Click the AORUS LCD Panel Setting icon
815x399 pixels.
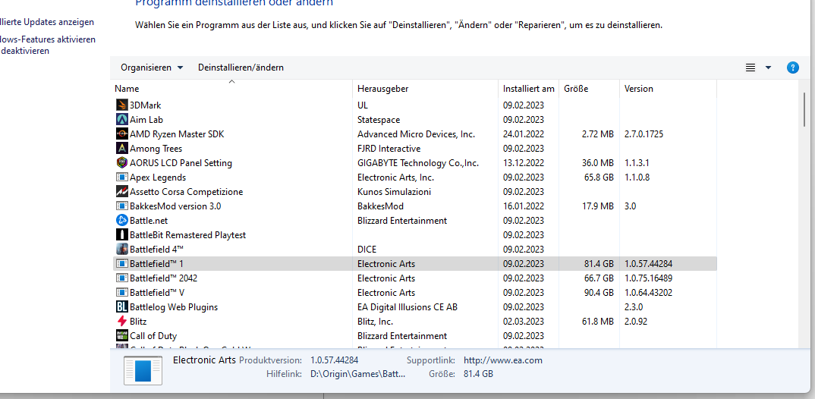coord(121,162)
